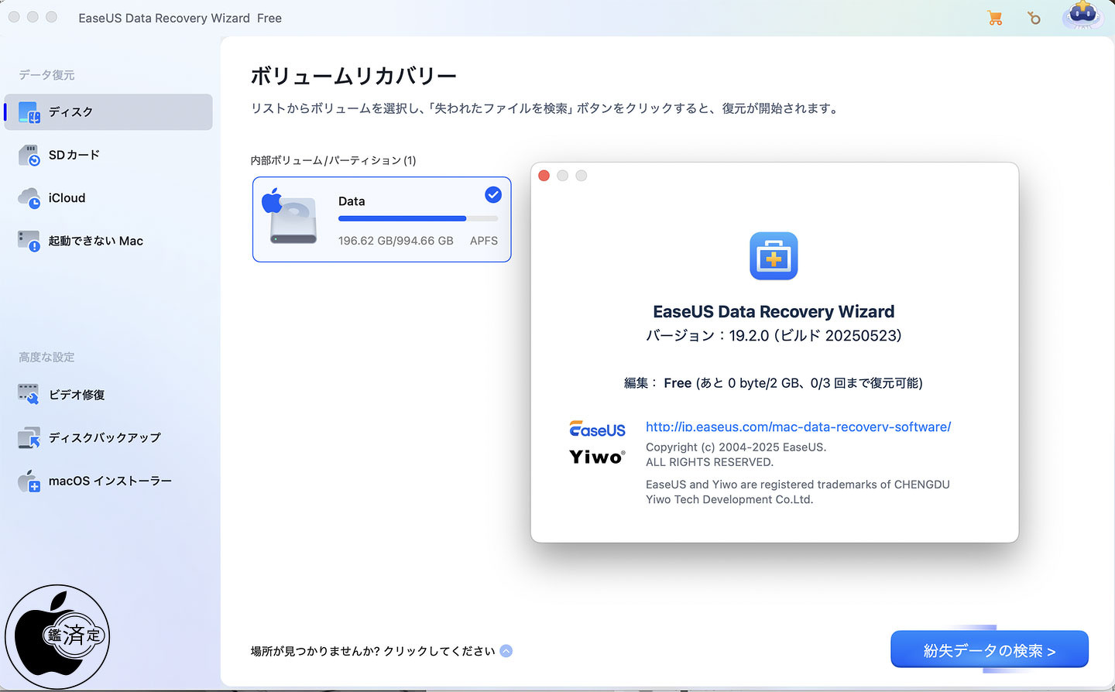Screen dimensions: 1115x692
Task: Click the Data volume usage bar
Action: [418, 219]
